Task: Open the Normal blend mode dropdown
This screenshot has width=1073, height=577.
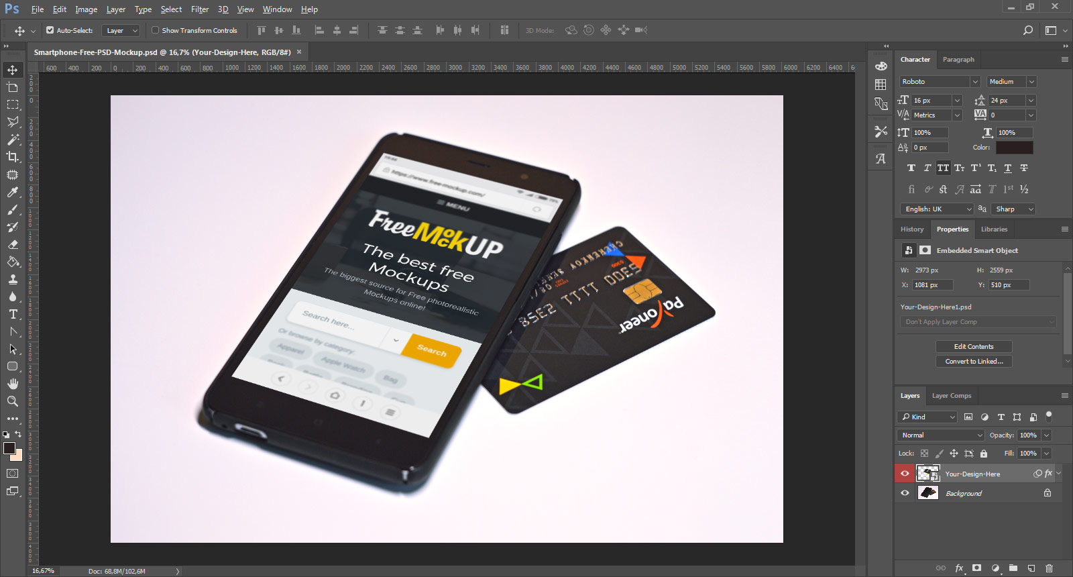Action: coord(941,435)
